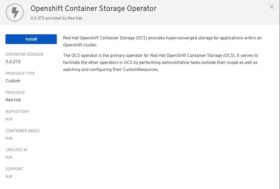
Task: Click the lightning bolt operator icon
Action: tap(16, 12)
